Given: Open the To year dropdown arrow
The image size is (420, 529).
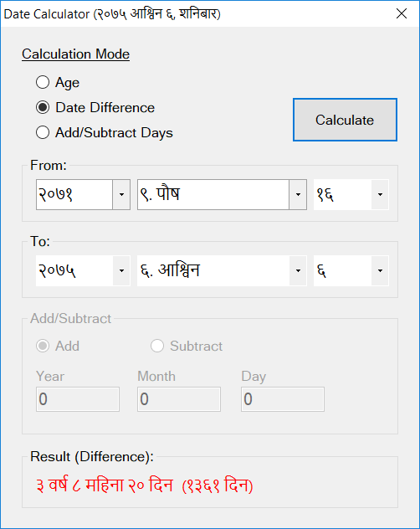Looking at the screenshot, I should [x=121, y=270].
